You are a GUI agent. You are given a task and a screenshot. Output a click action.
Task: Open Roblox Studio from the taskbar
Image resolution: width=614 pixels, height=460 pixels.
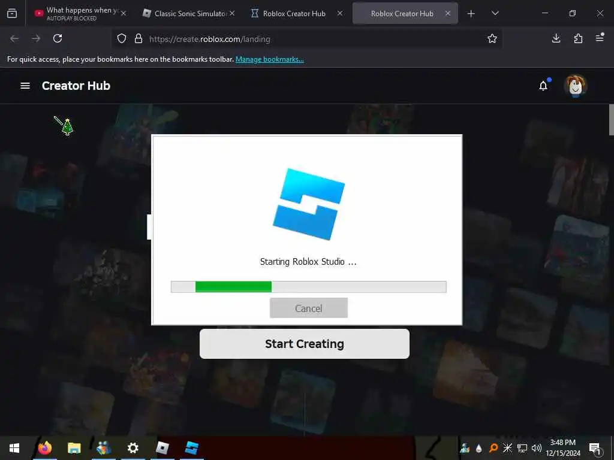point(191,448)
